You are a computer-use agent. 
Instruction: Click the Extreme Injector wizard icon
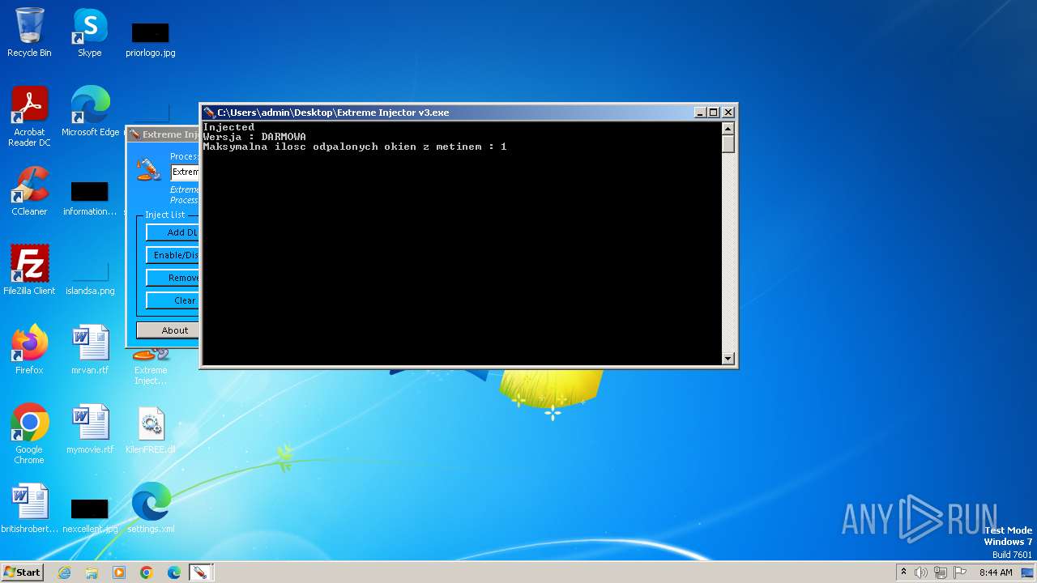pyautogui.click(x=148, y=169)
